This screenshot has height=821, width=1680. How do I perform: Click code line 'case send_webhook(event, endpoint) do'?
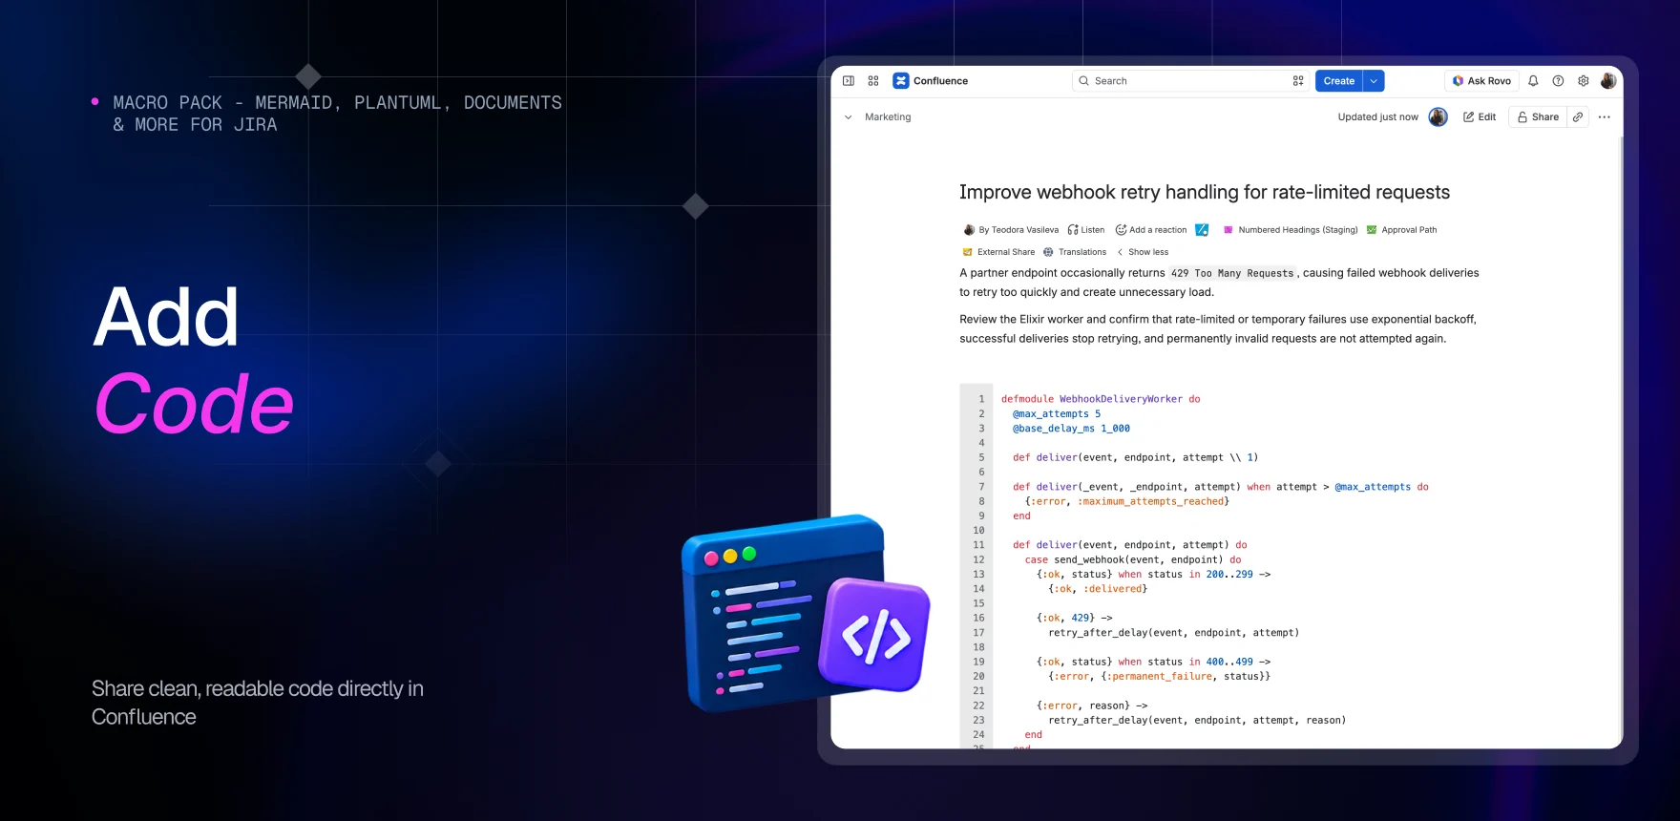tap(1133, 559)
